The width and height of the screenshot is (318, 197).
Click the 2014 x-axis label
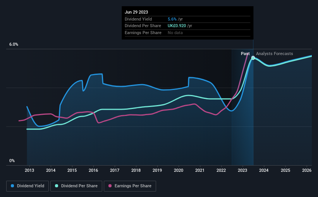pos(51,170)
